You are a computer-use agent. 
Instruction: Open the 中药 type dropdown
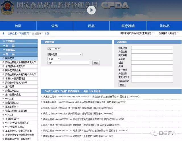[x=54, y=59]
